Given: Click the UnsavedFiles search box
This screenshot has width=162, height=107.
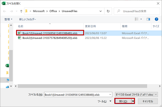Looking at the screenshot, I should coord(137,11).
